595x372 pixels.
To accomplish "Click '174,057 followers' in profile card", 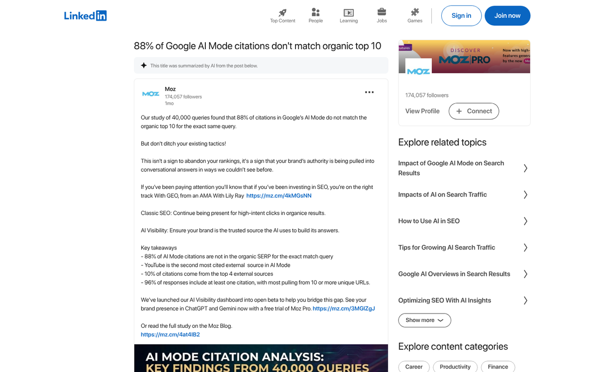I will tap(427, 95).
